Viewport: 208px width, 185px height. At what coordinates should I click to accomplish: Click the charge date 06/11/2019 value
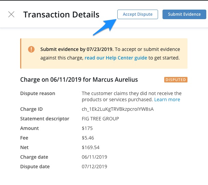pos(94,157)
